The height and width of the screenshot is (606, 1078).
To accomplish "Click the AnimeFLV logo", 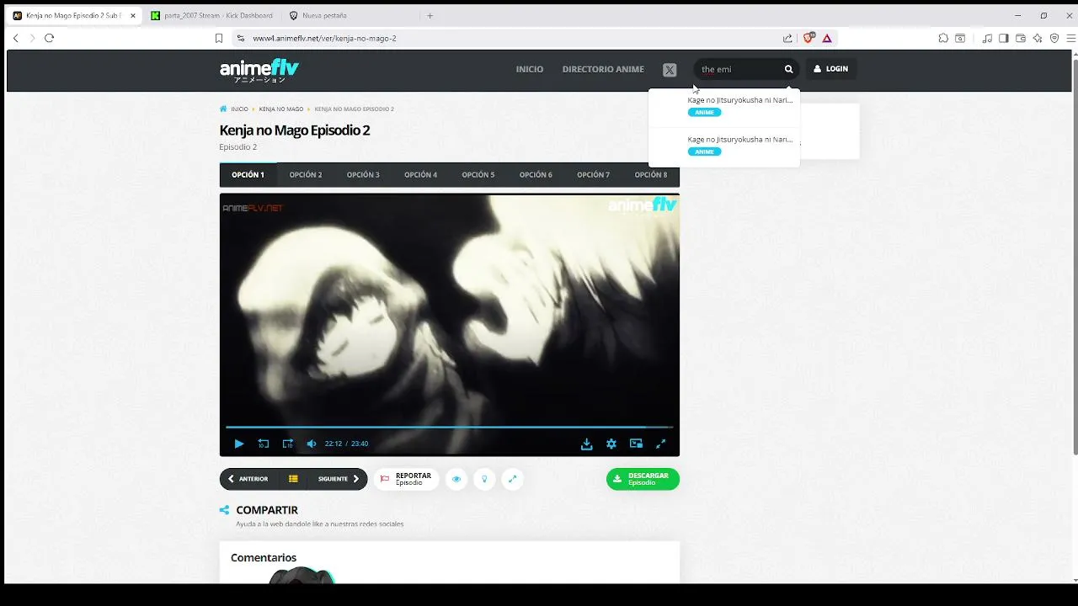I will coord(259,71).
